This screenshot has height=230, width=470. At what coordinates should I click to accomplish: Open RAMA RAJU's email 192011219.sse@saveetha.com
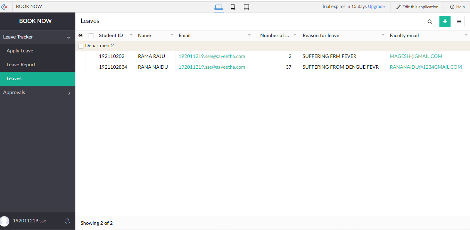coord(212,56)
